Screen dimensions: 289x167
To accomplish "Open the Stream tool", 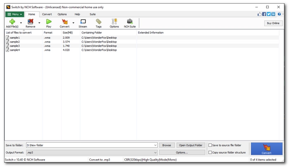I will (x=83, y=21).
